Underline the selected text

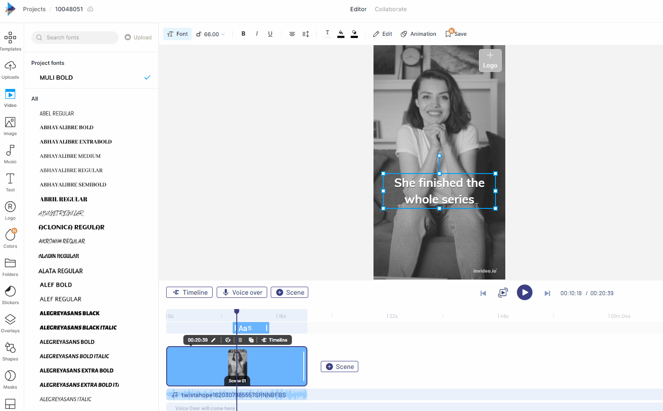[x=270, y=34]
